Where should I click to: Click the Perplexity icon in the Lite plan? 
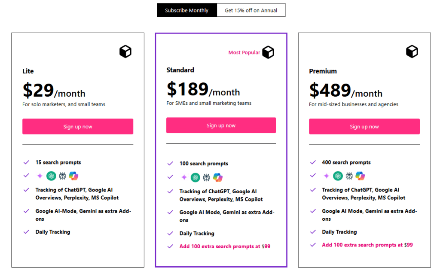(x=63, y=176)
